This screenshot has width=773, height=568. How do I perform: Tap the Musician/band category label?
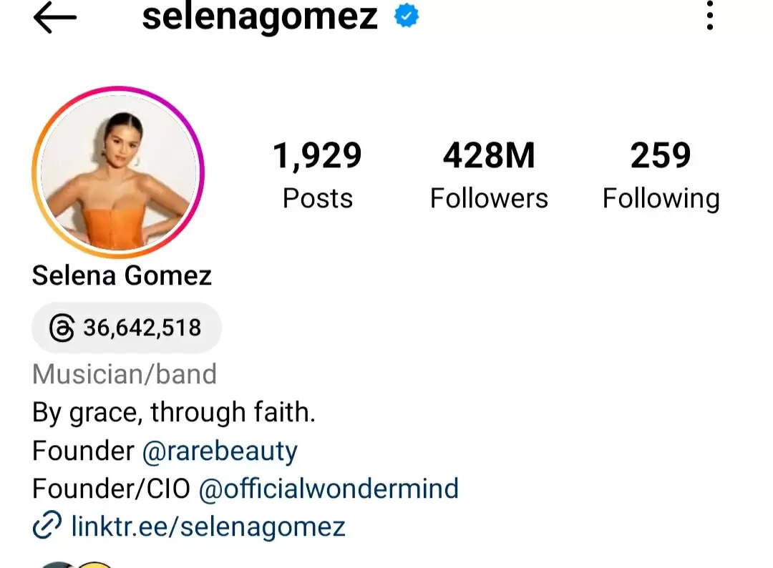pyautogui.click(x=125, y=374)
